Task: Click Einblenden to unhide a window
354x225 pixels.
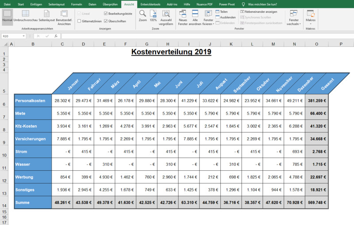Action: coord(225,23)
